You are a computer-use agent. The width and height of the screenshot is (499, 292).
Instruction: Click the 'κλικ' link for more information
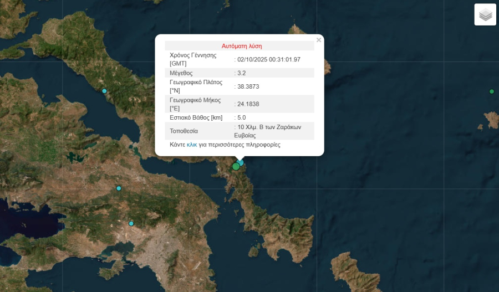192,145
